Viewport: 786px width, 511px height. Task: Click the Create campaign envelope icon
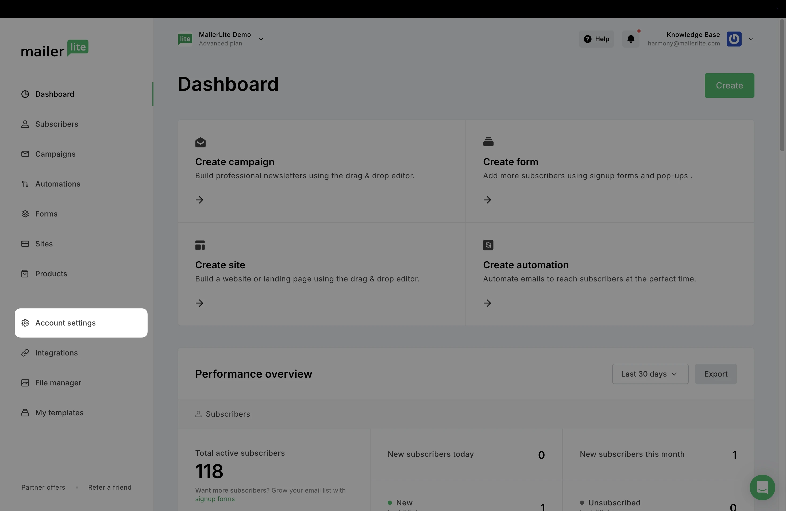click(x=200, y=143)
